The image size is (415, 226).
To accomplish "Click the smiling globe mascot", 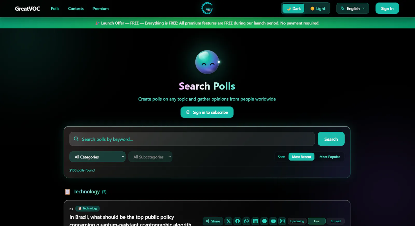I will pos(207,62).
